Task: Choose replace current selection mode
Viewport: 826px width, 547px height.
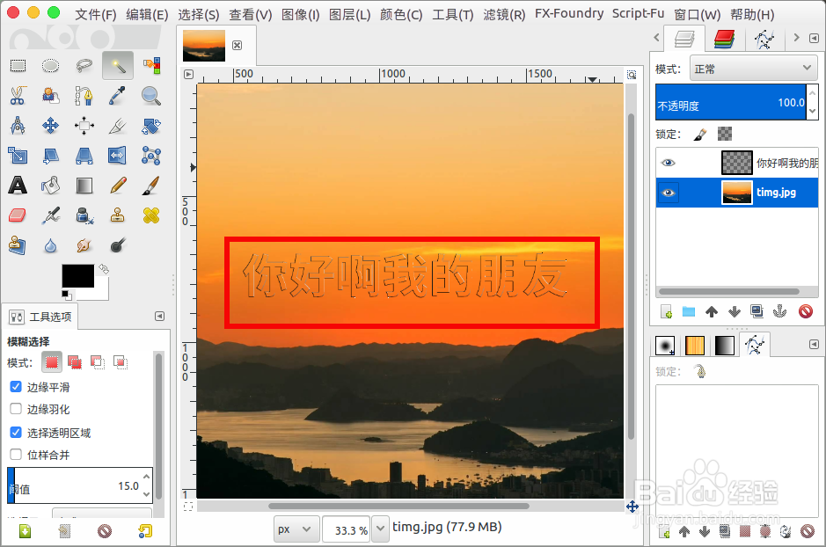Action: tap(52, 362)
